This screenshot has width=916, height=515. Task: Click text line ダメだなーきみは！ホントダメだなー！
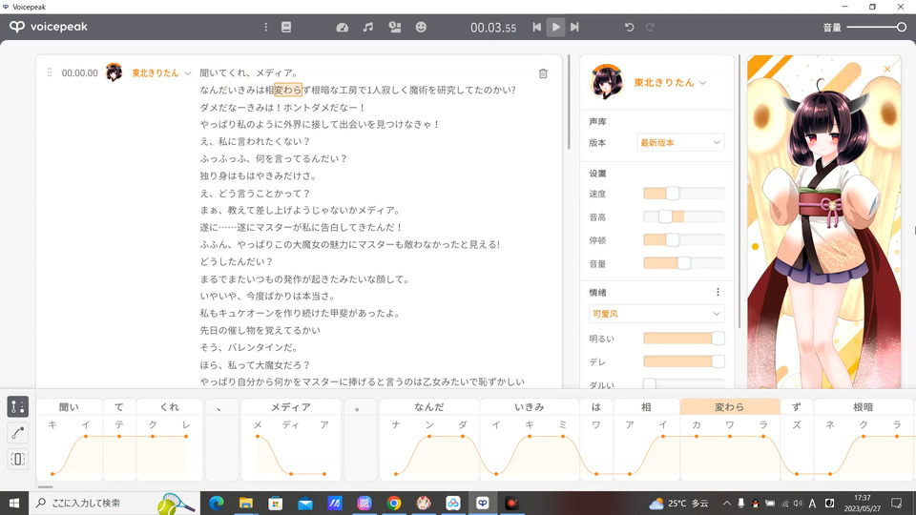282,108
